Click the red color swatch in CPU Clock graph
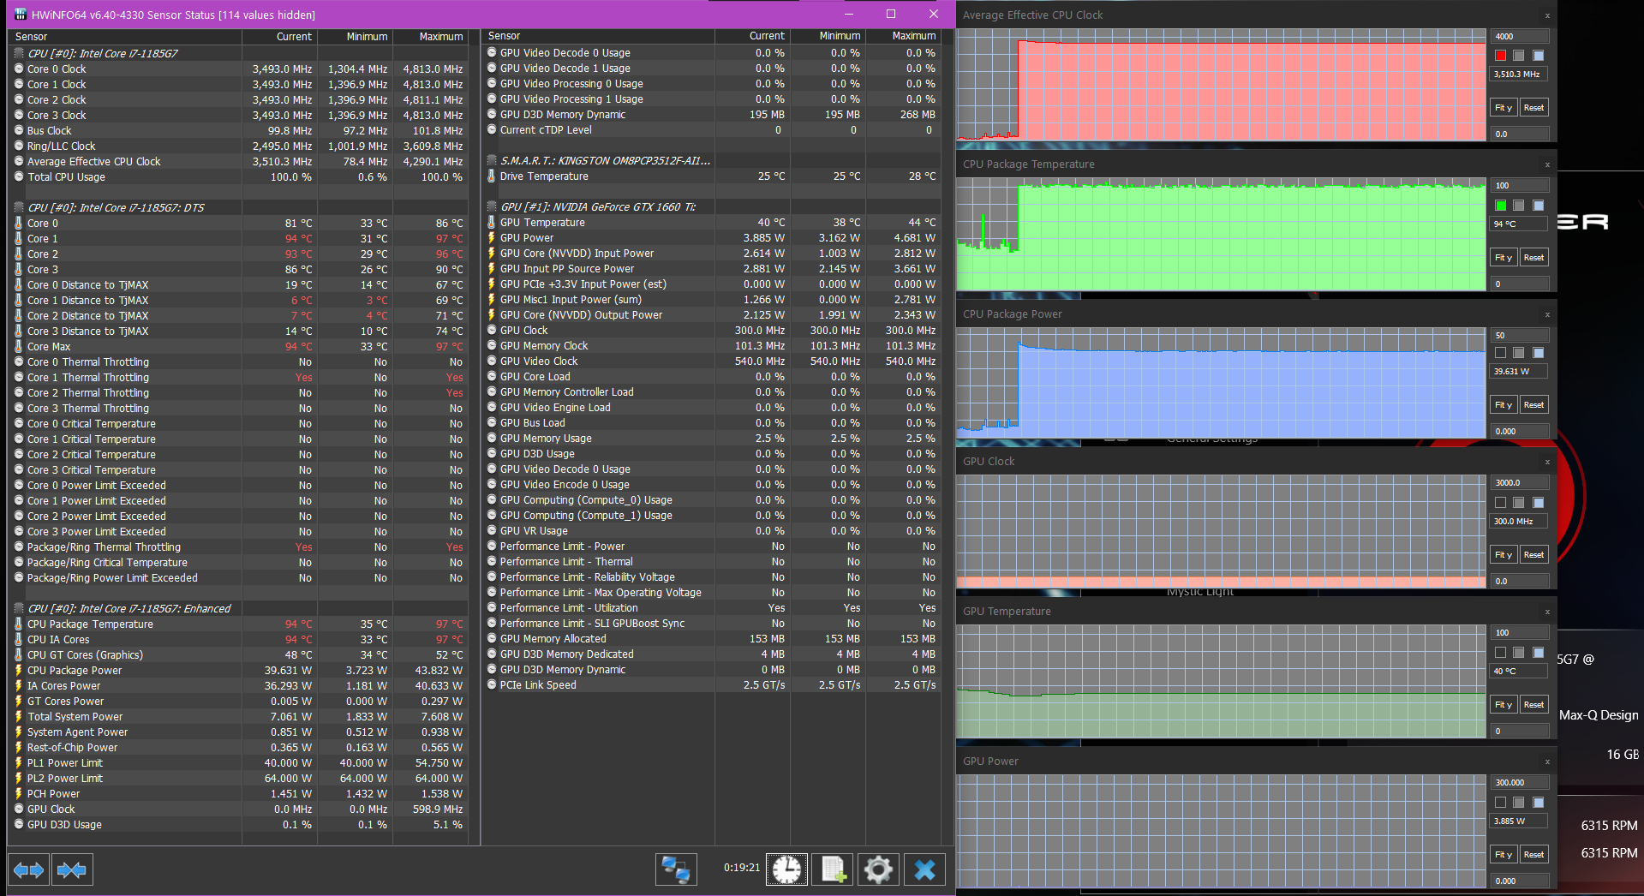The height and width of the screenshot is (896, 1644). (x=1500, y=56)
